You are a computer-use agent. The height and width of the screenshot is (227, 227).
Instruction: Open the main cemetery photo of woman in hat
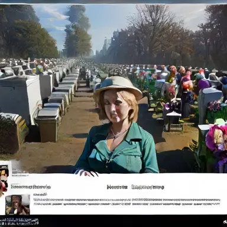(113, 88)
